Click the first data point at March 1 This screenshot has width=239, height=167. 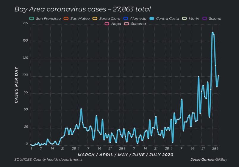[x=31, y=145]
